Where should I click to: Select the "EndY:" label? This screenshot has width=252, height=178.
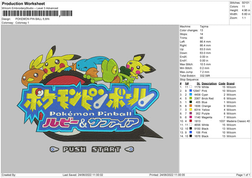(x=184, y=60)
